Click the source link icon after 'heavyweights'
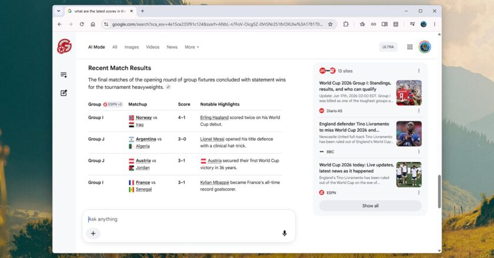 [x=169, y=87]
